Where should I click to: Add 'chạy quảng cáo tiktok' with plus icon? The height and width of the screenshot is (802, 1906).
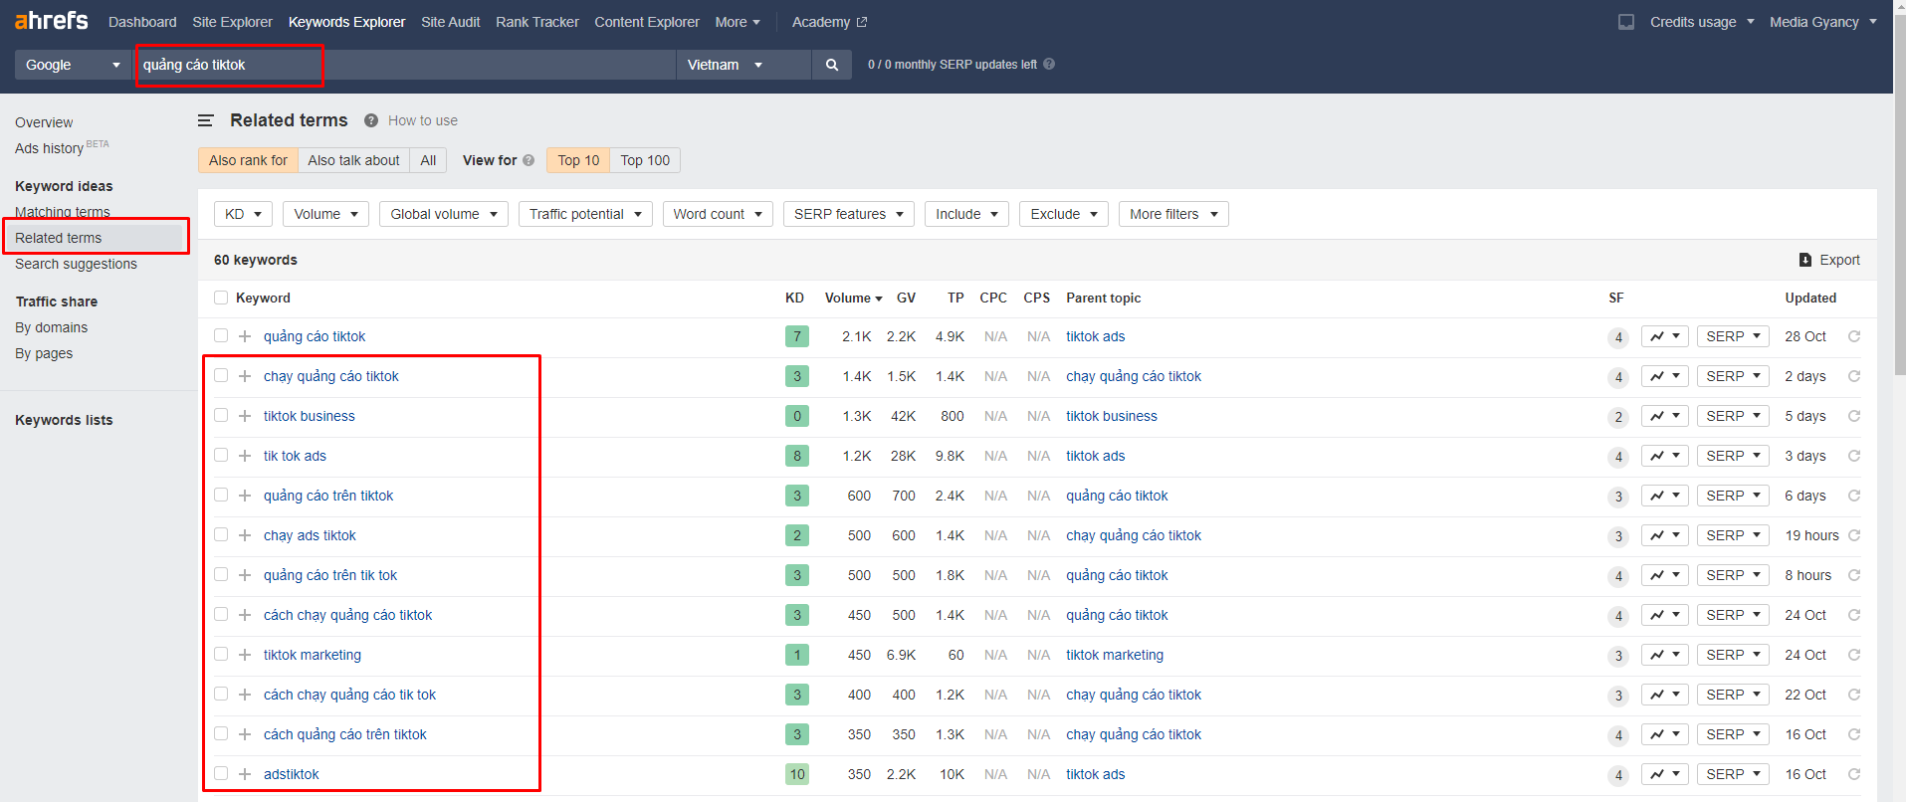pyautogui.click(x=245, y=376)
